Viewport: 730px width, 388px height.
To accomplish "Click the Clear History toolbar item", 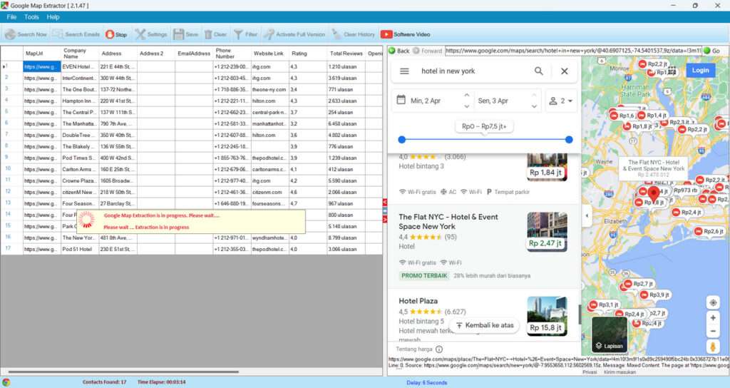I will [354, 34].
